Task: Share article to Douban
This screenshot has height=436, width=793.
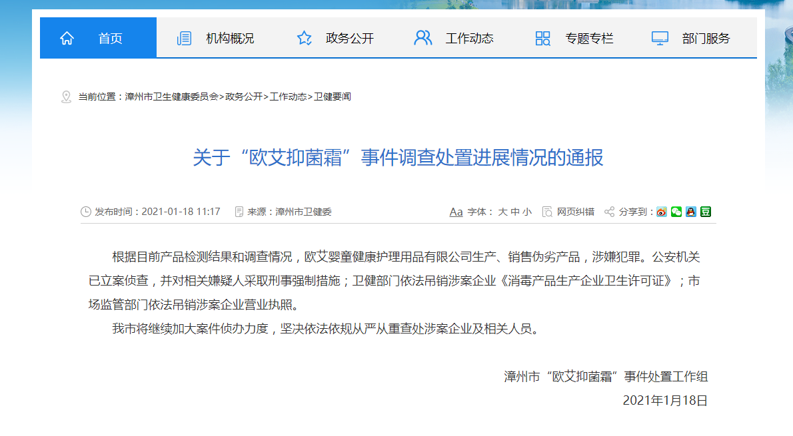Action: tap(706, 212)
